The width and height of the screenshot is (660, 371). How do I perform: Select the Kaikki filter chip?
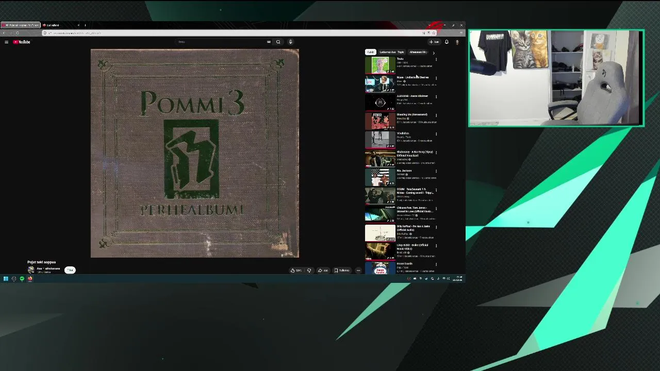(x=370, y=52)
